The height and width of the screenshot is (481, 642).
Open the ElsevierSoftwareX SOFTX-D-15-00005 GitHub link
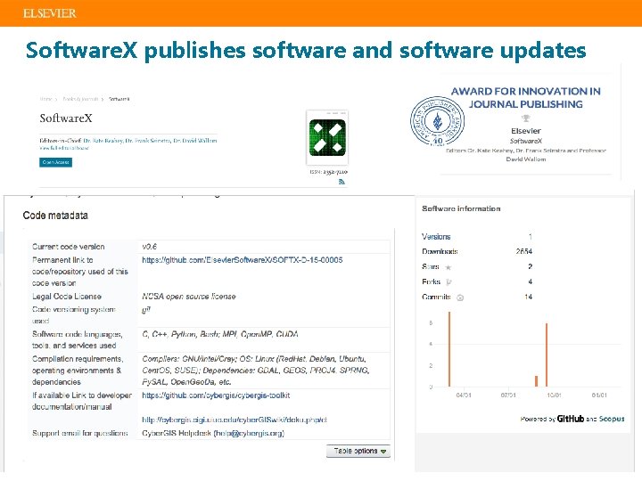coord(242,260)
